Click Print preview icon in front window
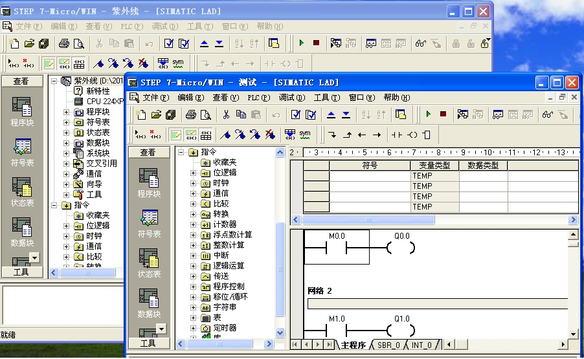 pyautogui.click(x=206, y=114)
